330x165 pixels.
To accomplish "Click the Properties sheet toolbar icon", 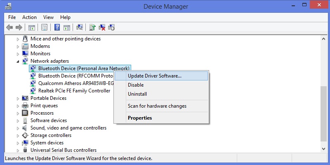I will (x=44, y=27).
